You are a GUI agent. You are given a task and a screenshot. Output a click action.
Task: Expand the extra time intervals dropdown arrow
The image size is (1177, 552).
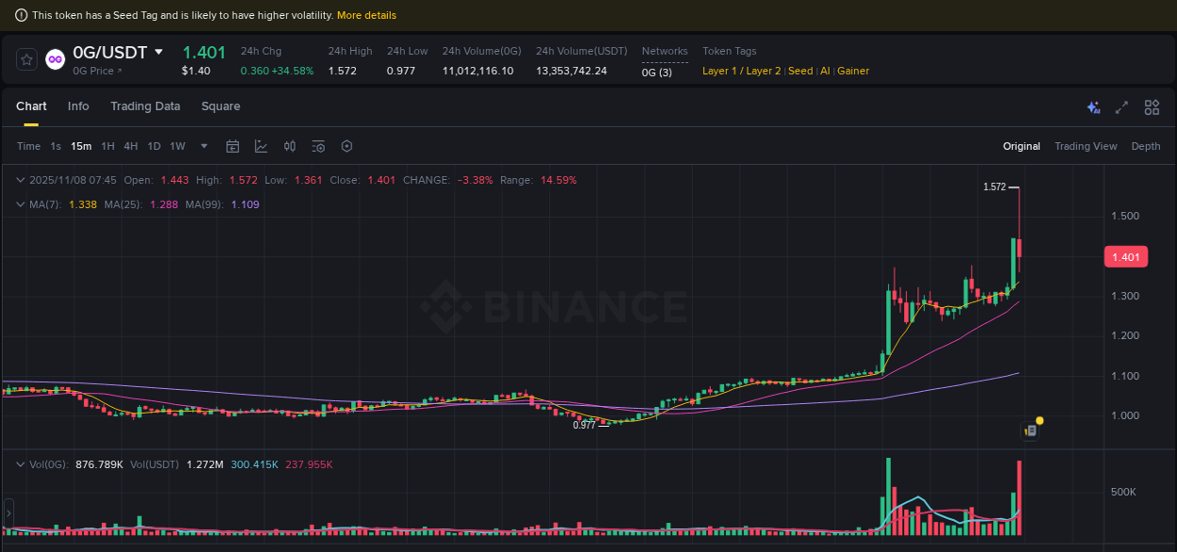click(x=203, y=146)
